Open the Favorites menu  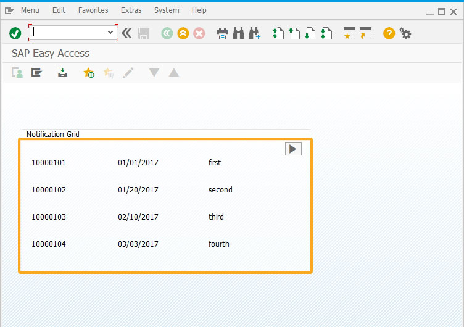[x=93, y=10]
